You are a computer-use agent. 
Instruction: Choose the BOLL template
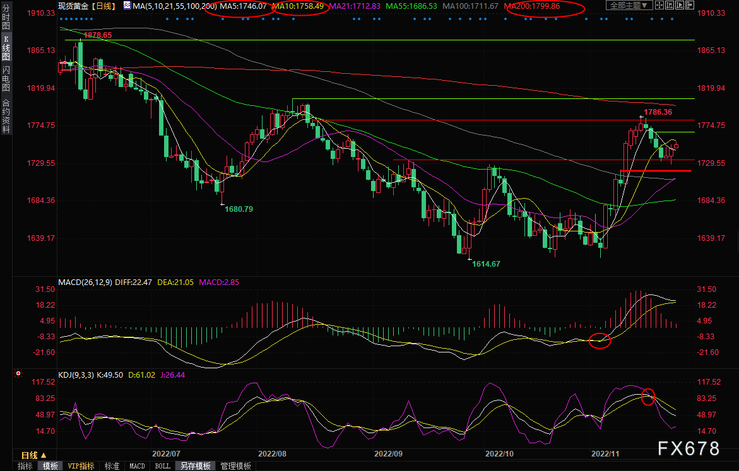pos(162,466)
